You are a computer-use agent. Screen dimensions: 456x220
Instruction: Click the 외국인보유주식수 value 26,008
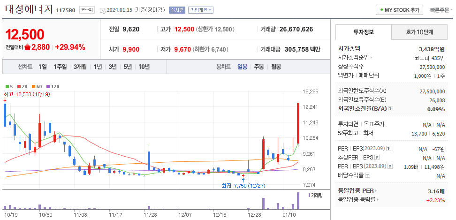(x=438, y=100)
